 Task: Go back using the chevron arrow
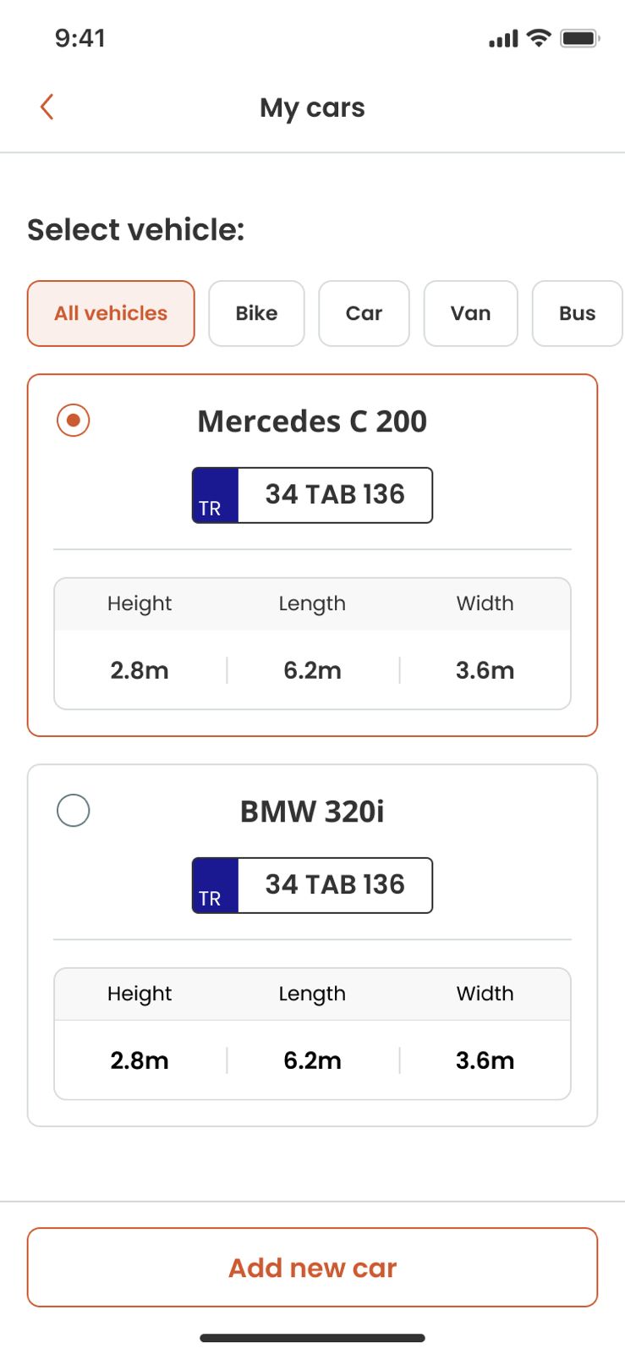[47, 107]
